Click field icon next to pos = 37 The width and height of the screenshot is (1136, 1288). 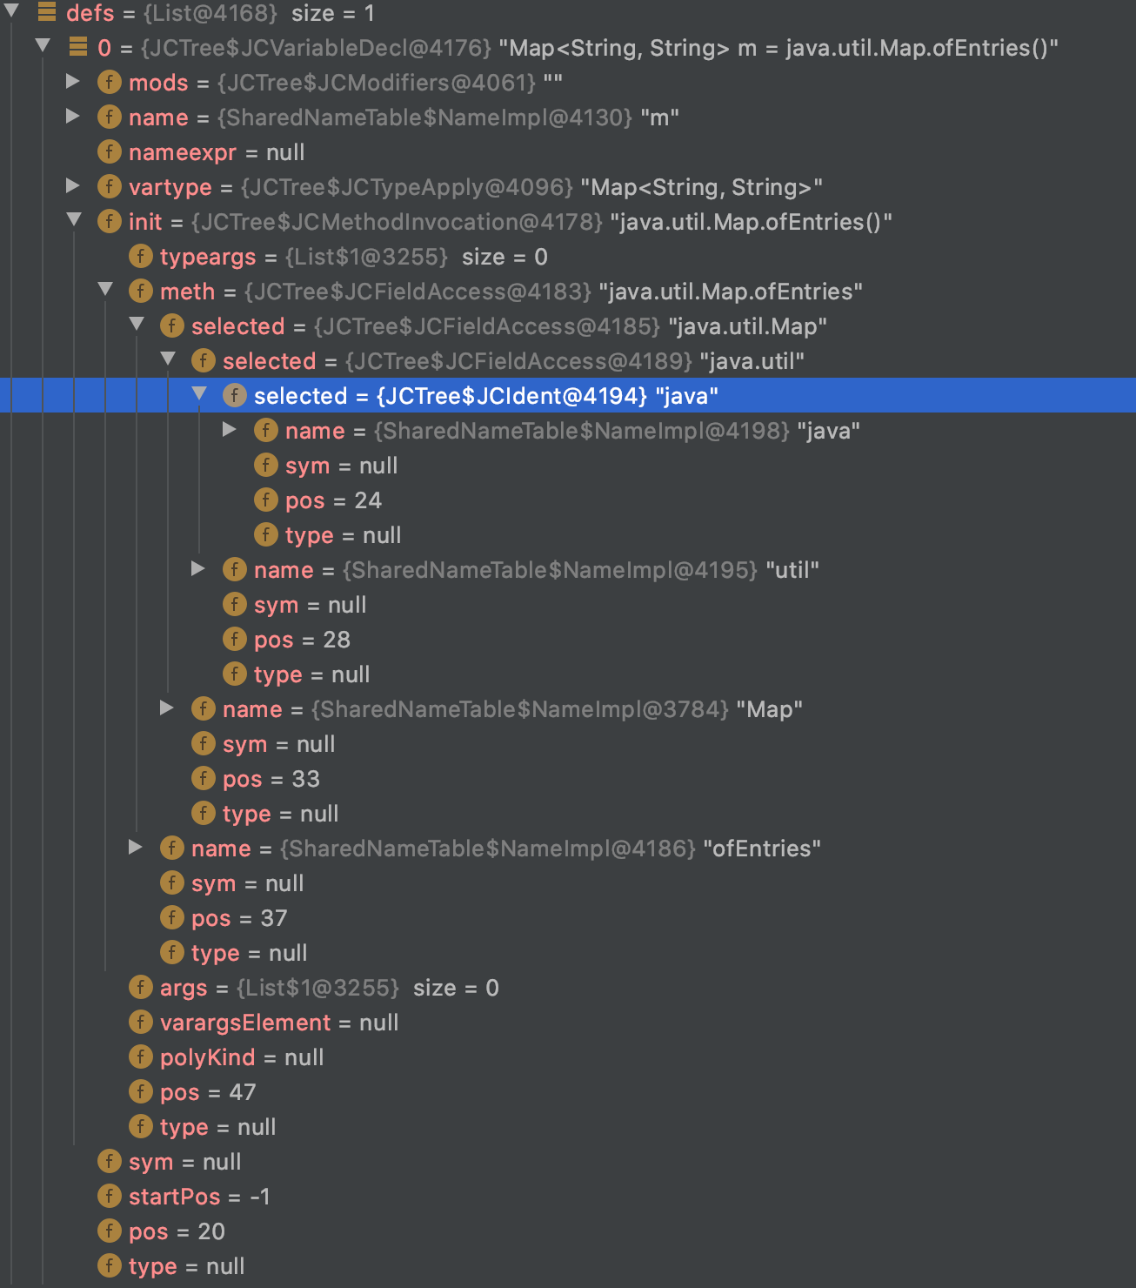pos(172,917)
